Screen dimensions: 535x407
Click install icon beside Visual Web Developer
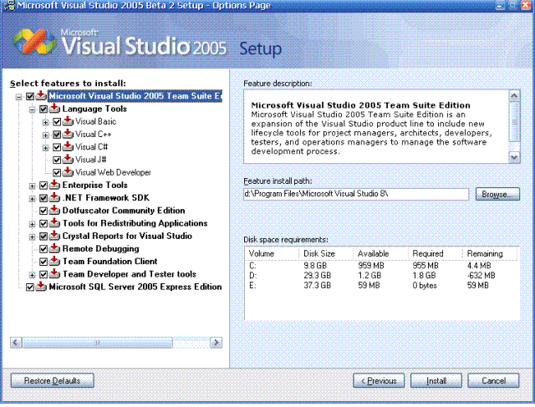(68, 172)
